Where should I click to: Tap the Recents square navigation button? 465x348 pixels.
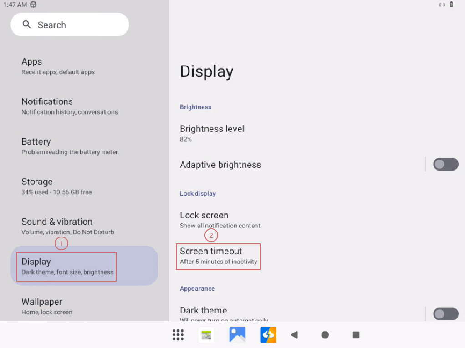pos(356,335)
